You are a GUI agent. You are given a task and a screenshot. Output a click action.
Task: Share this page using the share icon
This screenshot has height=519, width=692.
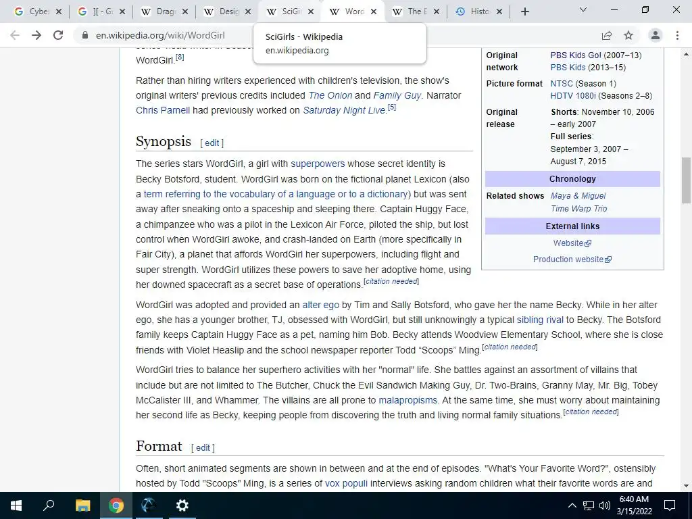tap(607, 35)
